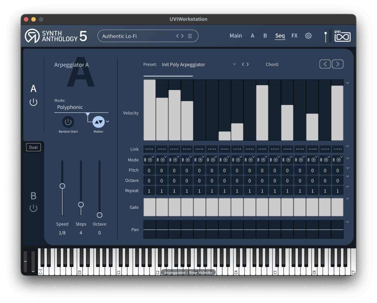
Task: Toggle Arpeggiator A power button
Action: click(34, 102)
